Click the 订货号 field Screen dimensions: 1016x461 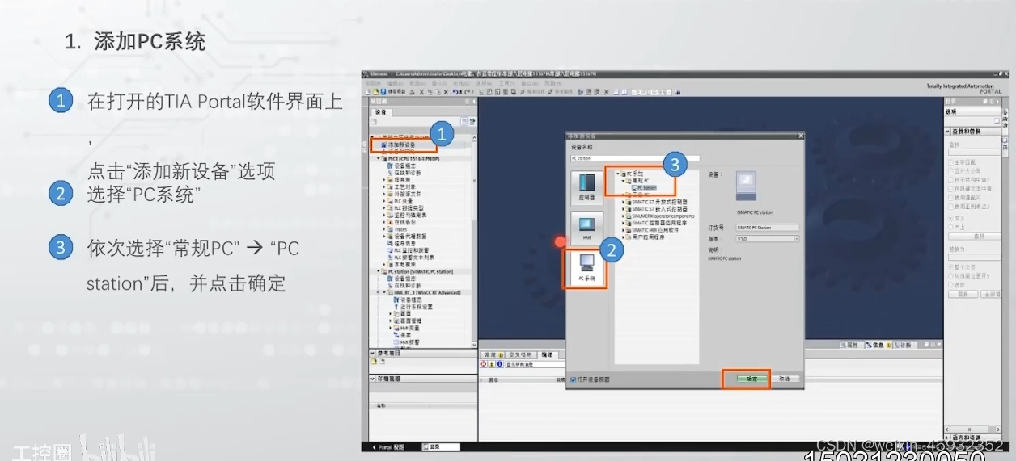[x=767, y=228]
